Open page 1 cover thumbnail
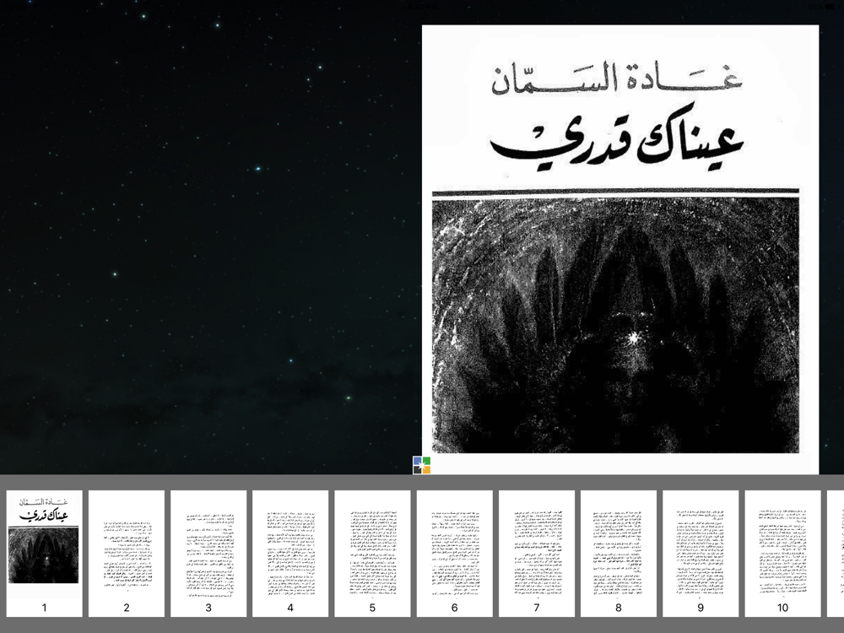 click(44, 553)
